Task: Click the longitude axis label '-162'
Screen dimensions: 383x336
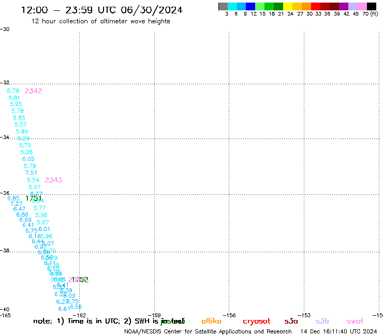Action: tap(79, 315)
